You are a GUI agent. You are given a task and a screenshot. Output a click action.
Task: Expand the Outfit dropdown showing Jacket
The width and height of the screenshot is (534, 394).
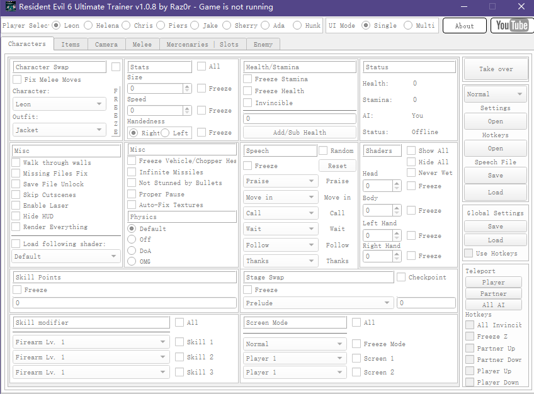[x=59, y=130]
